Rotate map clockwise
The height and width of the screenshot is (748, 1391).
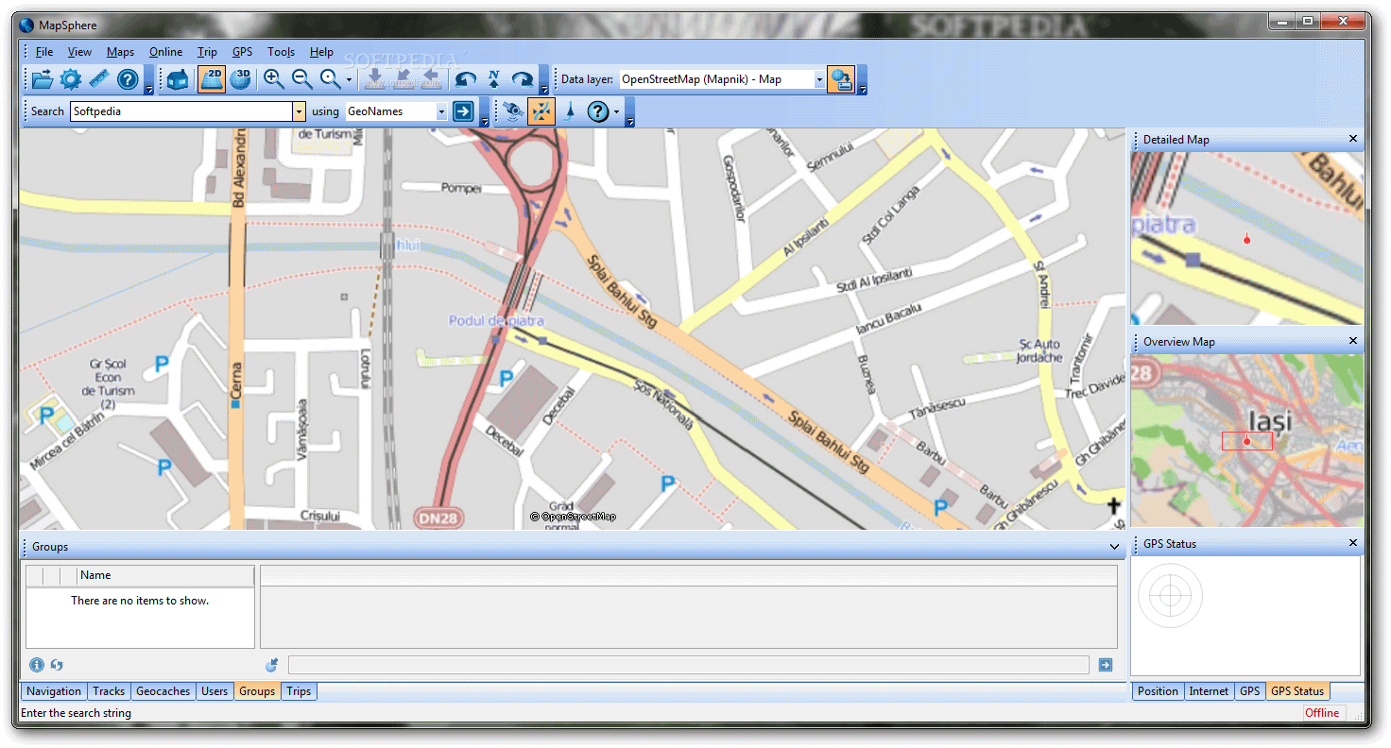coord(523,80)
